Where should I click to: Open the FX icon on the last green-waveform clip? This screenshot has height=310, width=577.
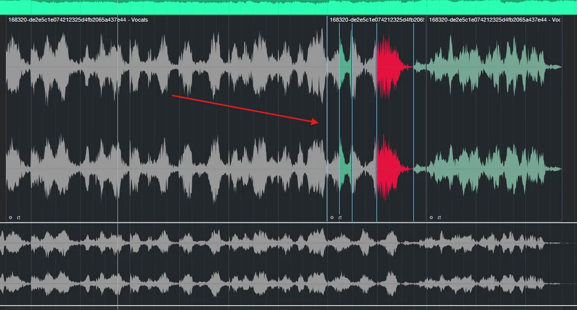click(439, 218)
